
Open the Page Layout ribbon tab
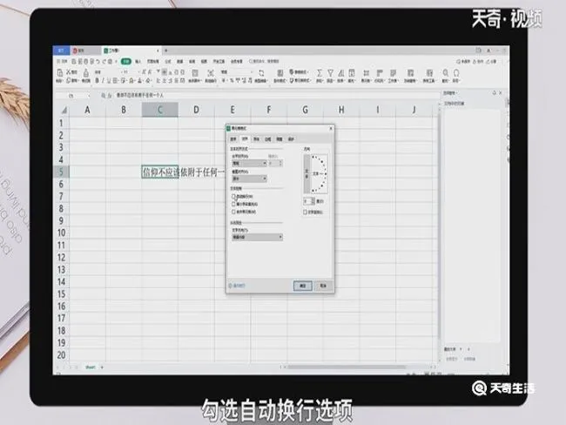pyautogui.click(x=153, y=61)
